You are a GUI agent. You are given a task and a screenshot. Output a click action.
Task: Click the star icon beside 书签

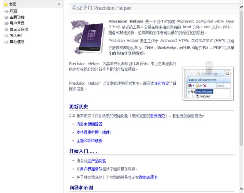point(6,4)
